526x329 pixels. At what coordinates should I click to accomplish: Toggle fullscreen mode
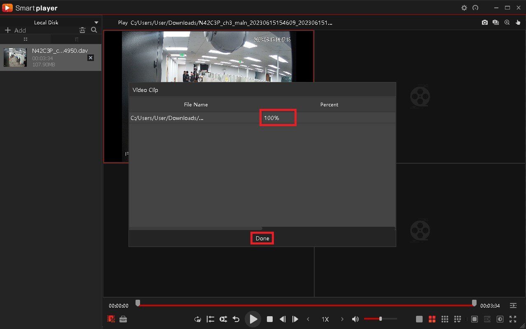click(513, 319)
